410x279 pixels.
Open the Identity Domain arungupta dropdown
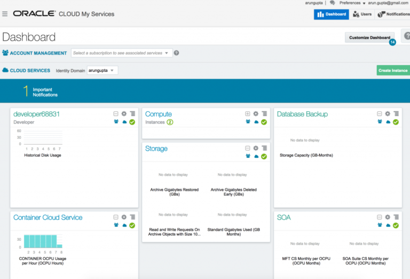102,70
